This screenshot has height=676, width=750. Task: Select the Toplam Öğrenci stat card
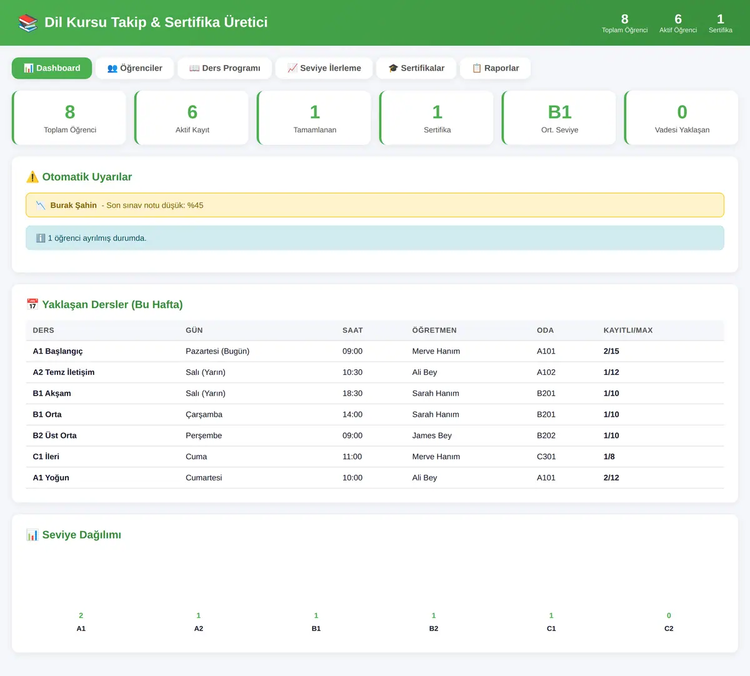click(x=69, y=118)
